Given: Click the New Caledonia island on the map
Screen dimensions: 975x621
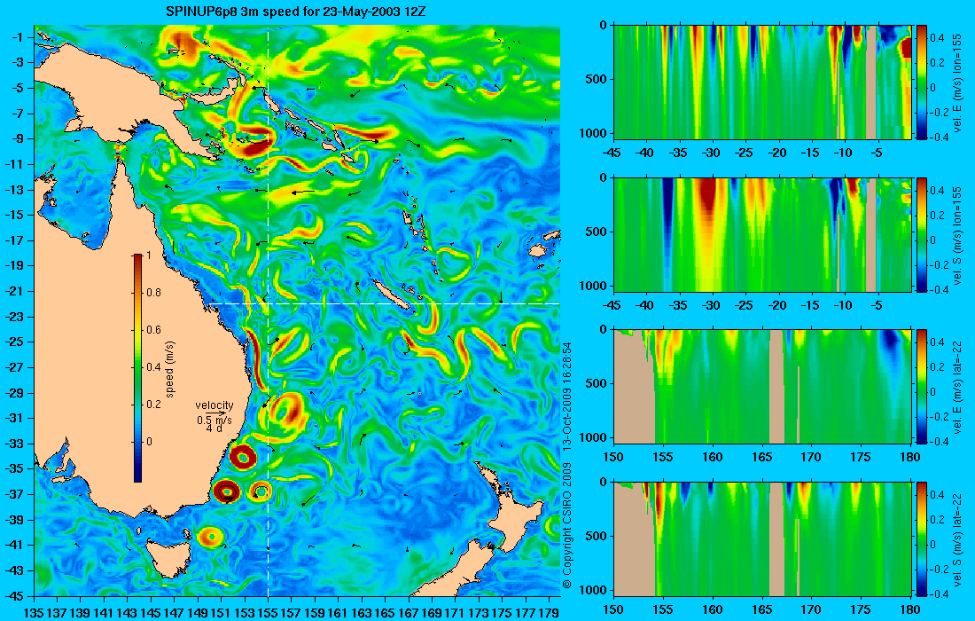Looking at the screenshot, I should click(x=389, y=293).
